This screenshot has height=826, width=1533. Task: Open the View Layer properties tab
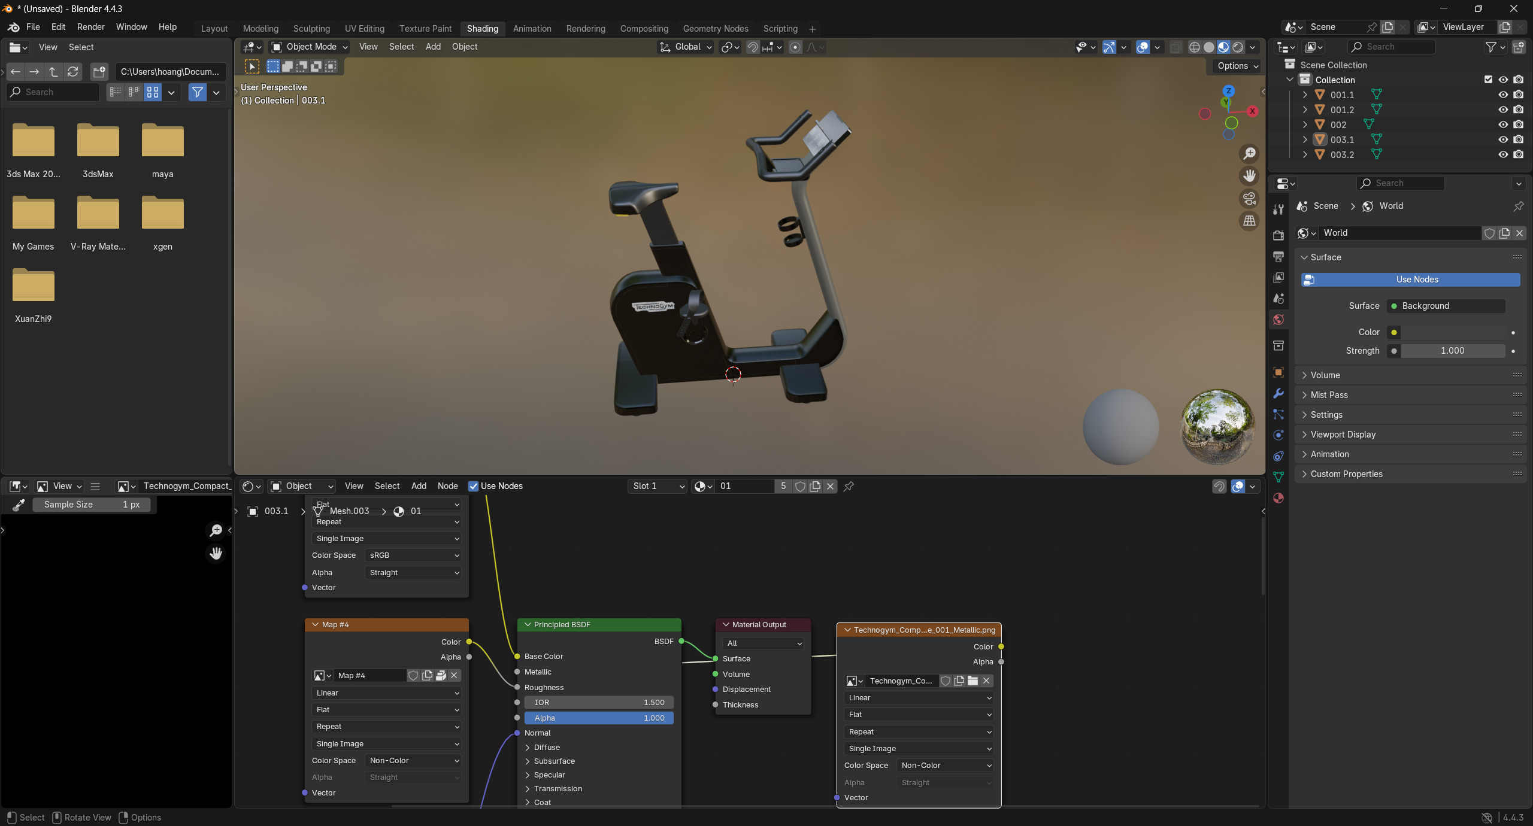pos(1278,277)
